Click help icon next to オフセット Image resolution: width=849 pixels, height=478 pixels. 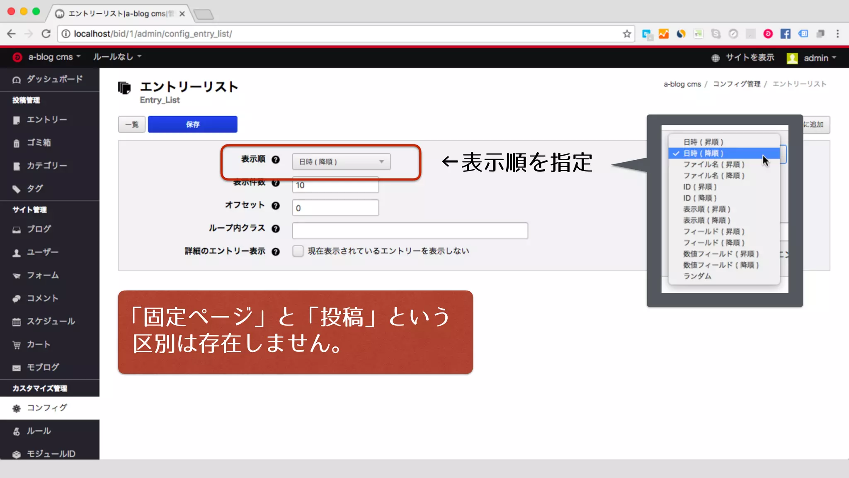[x=276, y=205]
